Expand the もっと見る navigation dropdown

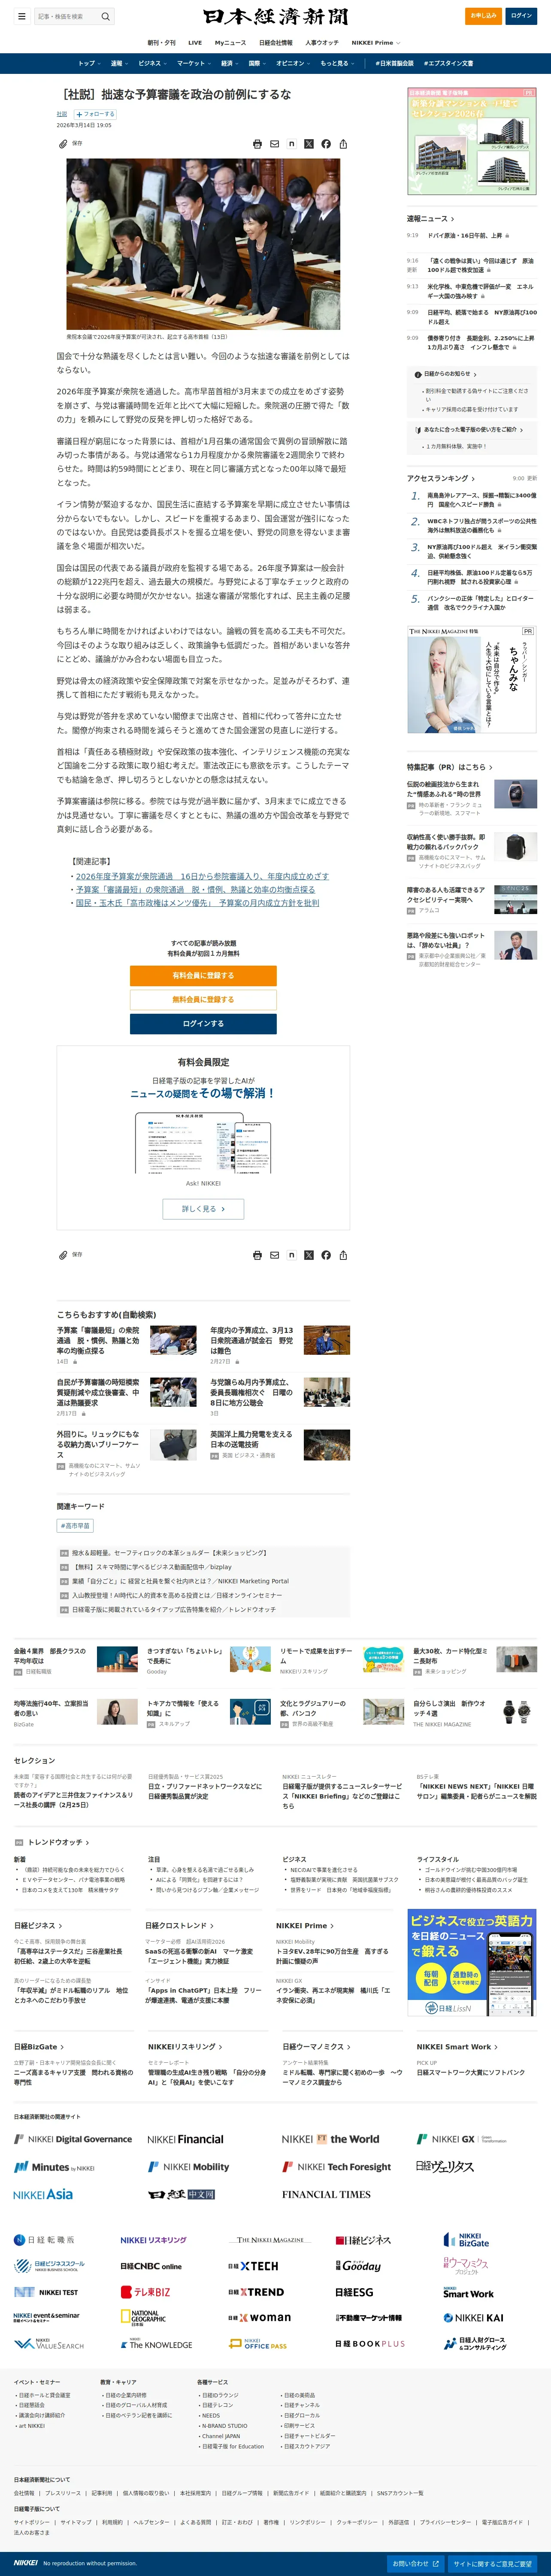pyautogui.click(x=336, y=63)
